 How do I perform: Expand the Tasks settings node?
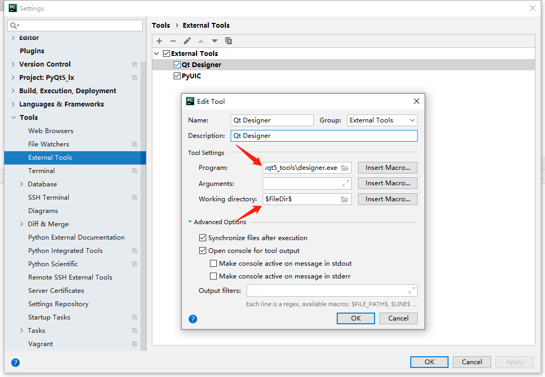(21, 331)
